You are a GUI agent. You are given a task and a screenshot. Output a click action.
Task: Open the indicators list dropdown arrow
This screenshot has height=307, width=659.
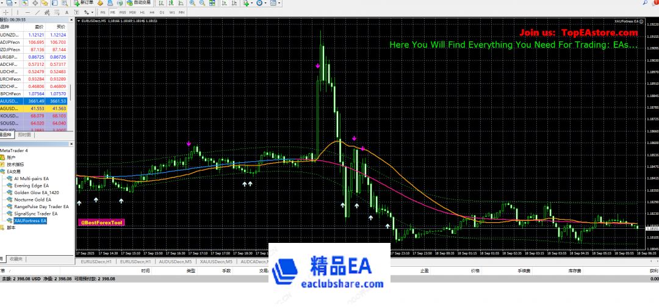(252, 3)
